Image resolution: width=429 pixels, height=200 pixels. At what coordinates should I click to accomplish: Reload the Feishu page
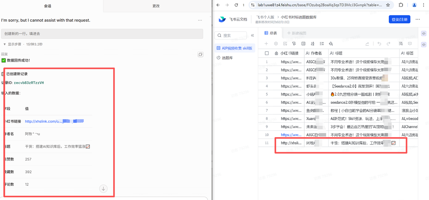(x=236, y=5)
